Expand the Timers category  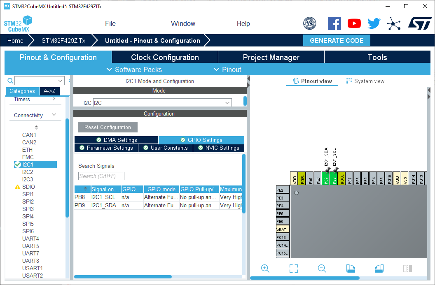point(54,99)
